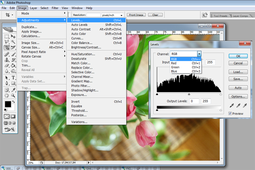Image resolution: width=255 pixels, height=170 pixels.
Task: Choose Hue/Saturation from Adjustments submenu
Action: pos(82,54)
